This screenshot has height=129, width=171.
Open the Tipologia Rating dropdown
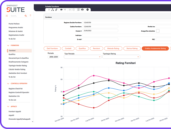(x=121, y=57)
